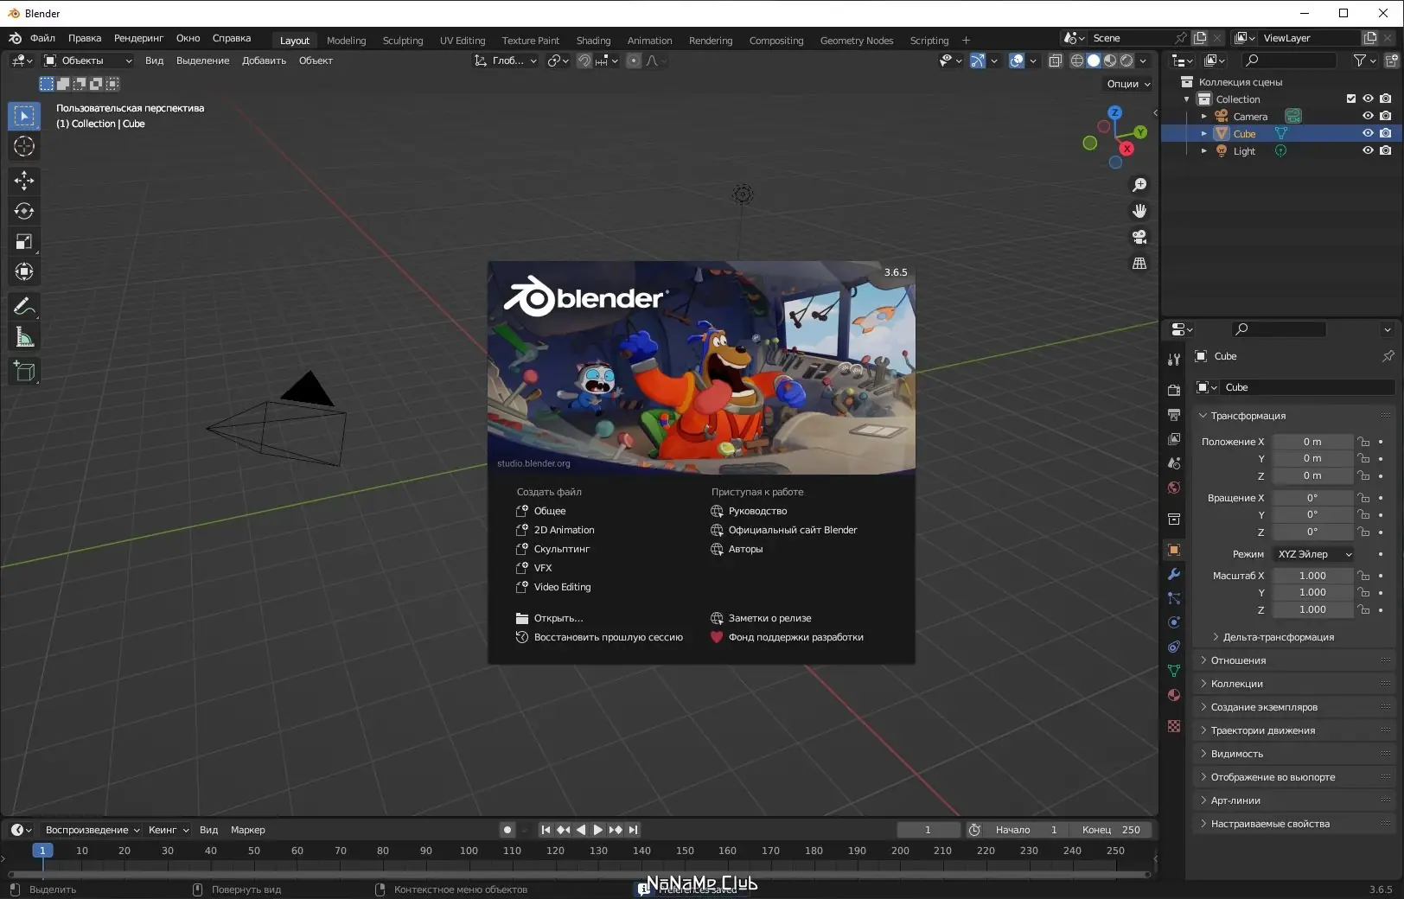Expand the Видимость panel

pos(1236,754)
